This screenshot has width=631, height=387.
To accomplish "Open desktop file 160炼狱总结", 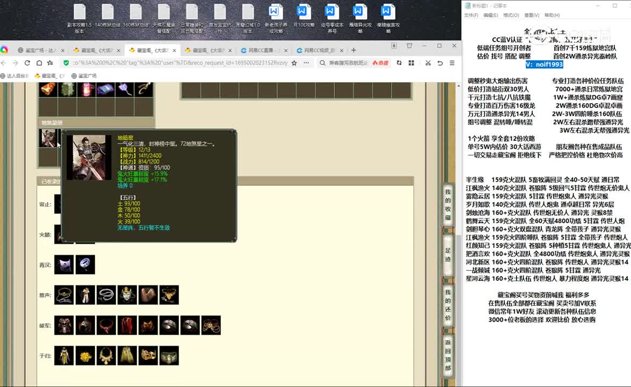I will pos(135,16).
